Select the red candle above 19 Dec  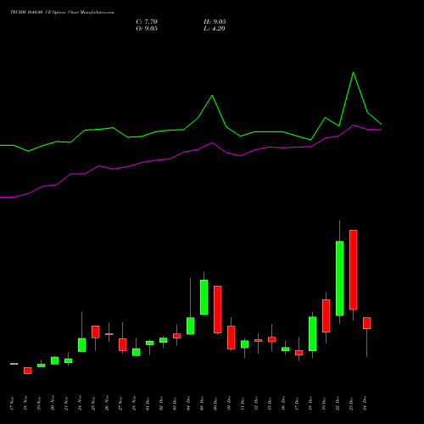coord(326,315)
